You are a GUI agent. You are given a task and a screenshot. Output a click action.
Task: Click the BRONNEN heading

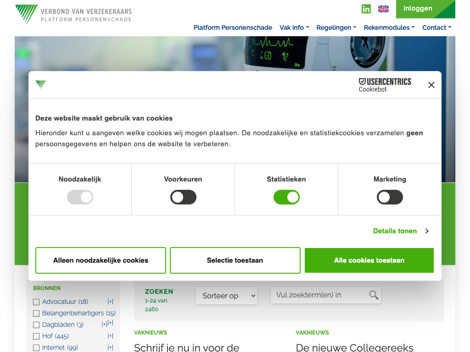(47, 288)
